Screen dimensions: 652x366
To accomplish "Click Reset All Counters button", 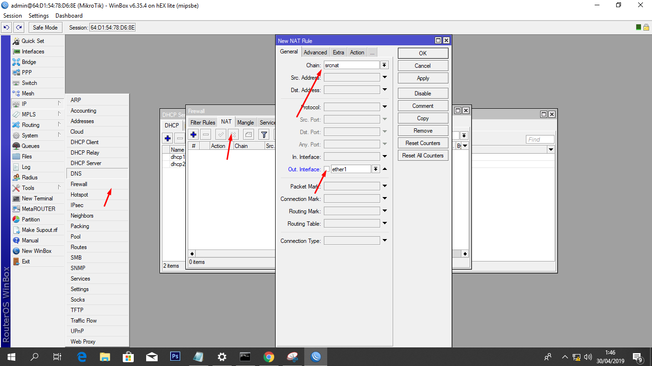I will coord(423,156).
